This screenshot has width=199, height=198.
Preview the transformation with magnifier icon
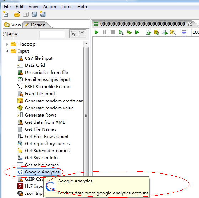(121, 33)
